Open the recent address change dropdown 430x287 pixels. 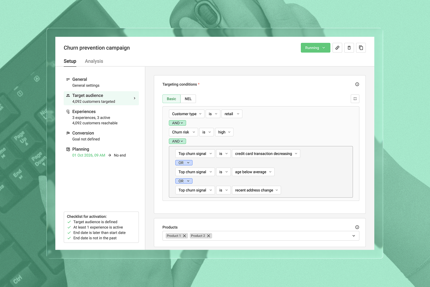(256, 190)
